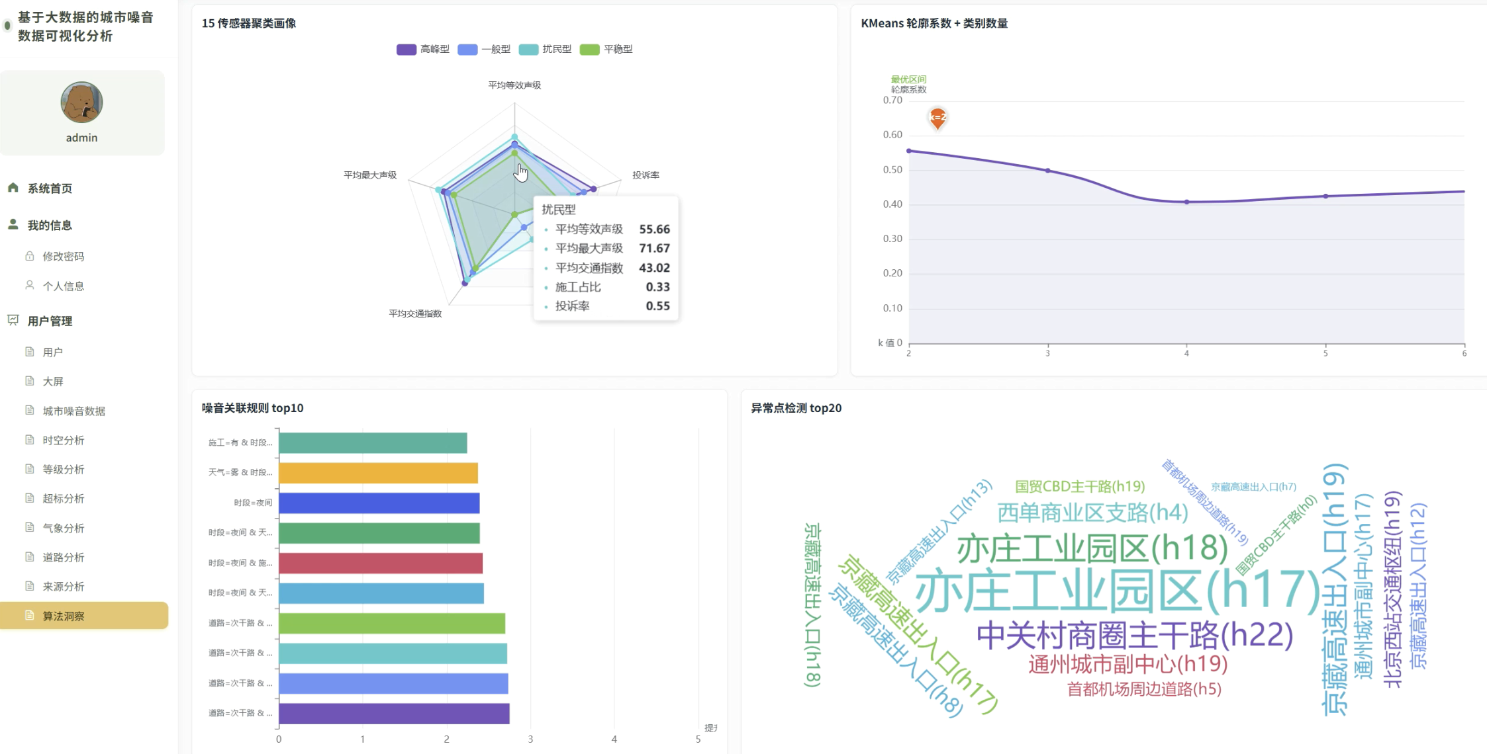Click line chart data point at k=3

click(1047, 171)
